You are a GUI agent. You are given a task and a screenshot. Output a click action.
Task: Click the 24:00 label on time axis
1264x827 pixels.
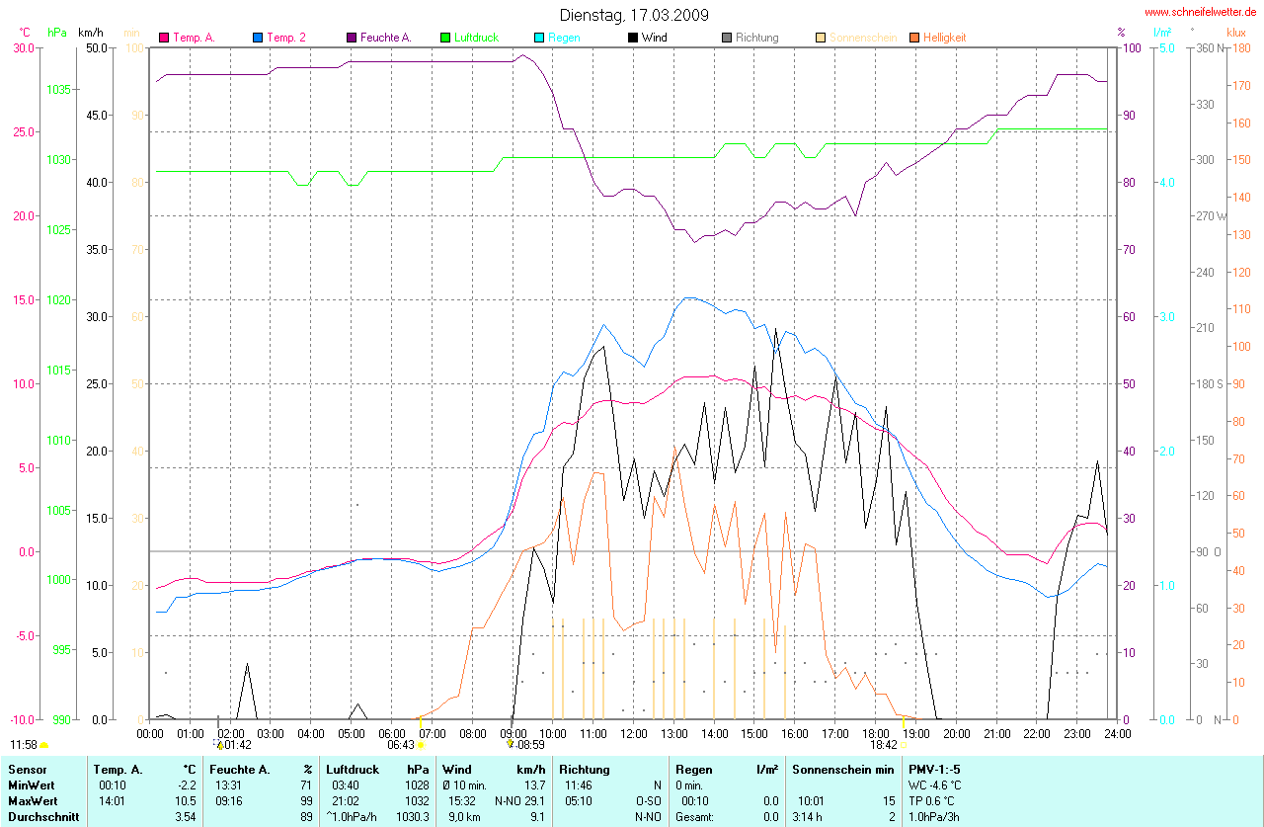click(x=1117, y=733)
